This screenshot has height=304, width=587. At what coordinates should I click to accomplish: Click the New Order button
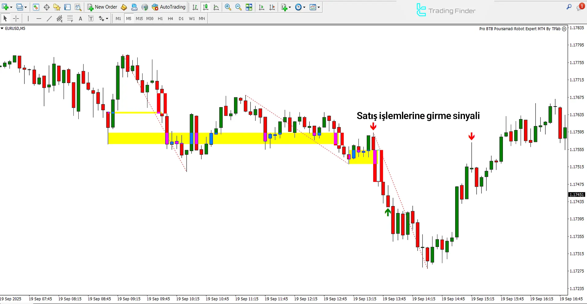(x=102, y=7)
